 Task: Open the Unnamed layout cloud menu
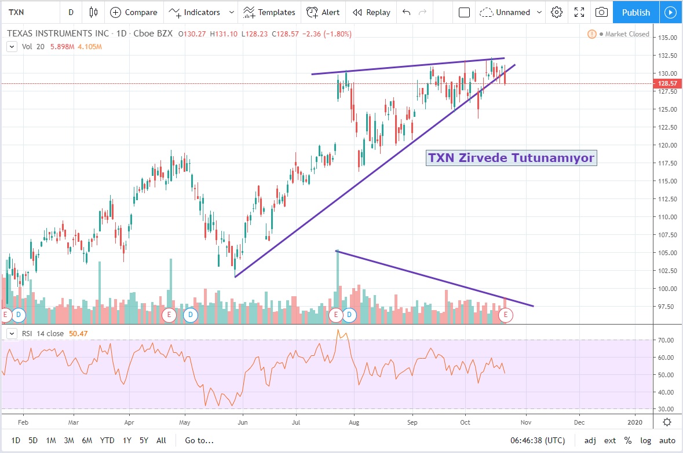point(505,12)
